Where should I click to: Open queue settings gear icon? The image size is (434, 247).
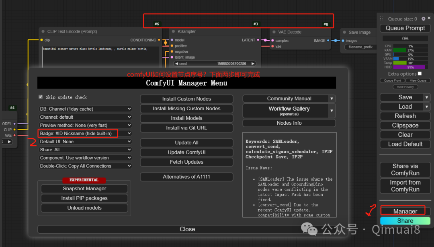[423, 19]
